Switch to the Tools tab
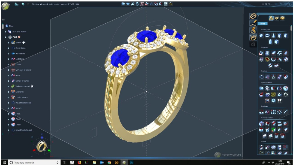The height and width of the screenshot is (165, 295). point(263,24)
